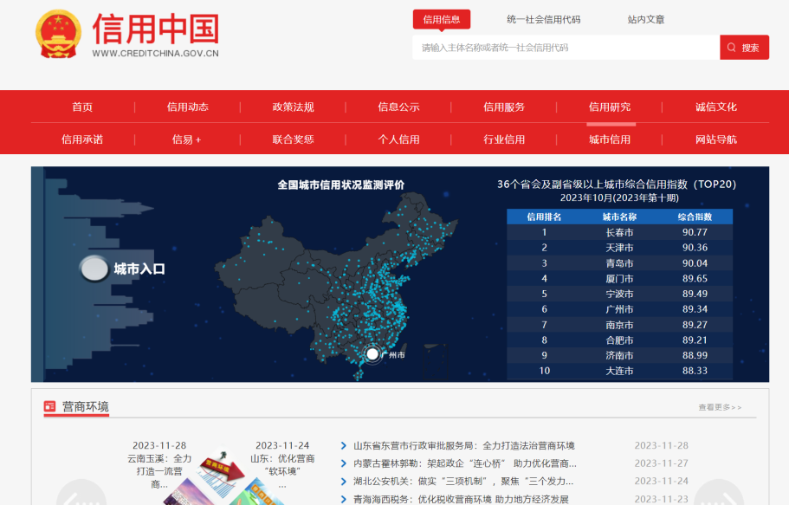The width and height of the screenshot is (789, 505).
Task: Go to 首页 in the navigation
Action: tap(82, 107)
